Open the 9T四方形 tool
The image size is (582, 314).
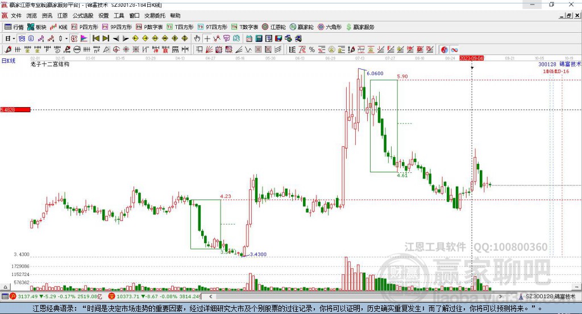tap(211, 27)
